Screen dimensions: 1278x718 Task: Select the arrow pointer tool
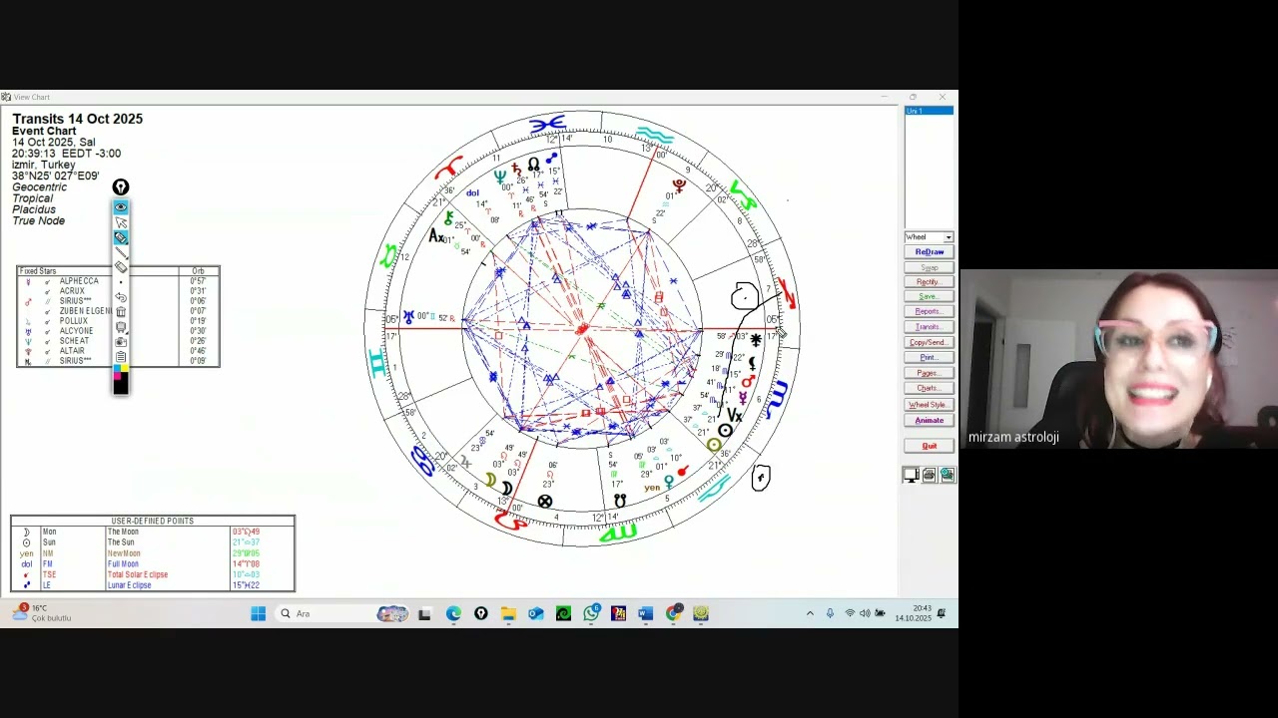point(121,222)
